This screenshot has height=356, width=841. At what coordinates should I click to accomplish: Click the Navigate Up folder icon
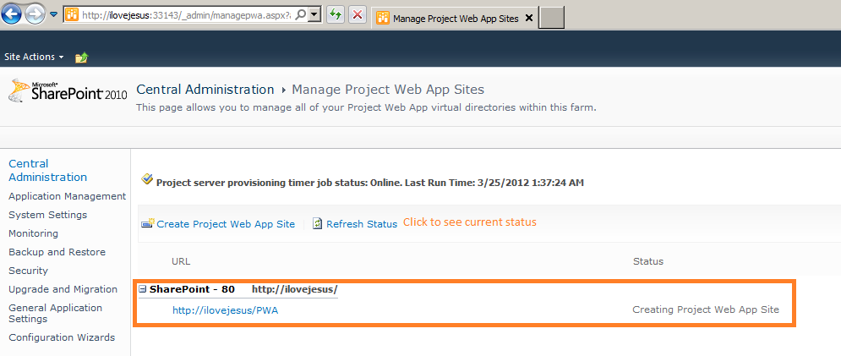point(81,57)
